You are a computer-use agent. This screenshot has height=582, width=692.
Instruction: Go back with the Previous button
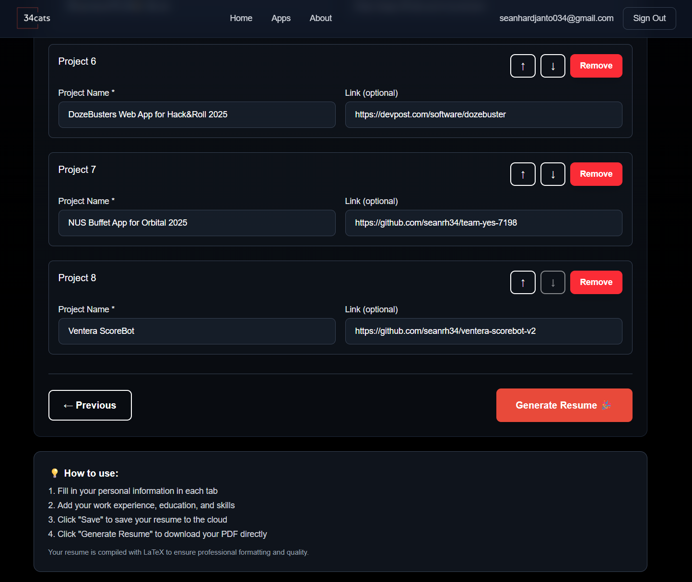click(x=90, y=405)
